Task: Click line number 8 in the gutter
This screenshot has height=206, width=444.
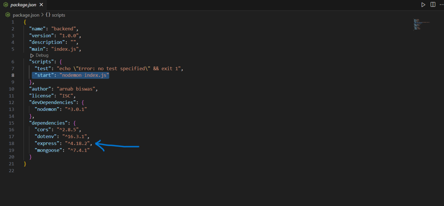Action: tap(12, 75)
